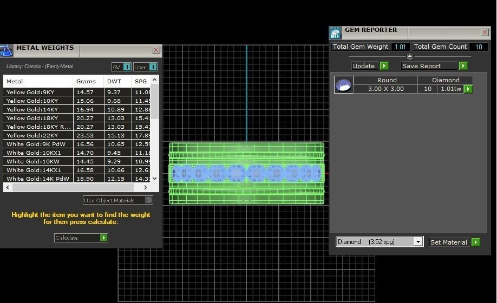Click the 3.00 X 3.00 gem size cell
This screenshot has width=497, height=303.
click(386, 89)
